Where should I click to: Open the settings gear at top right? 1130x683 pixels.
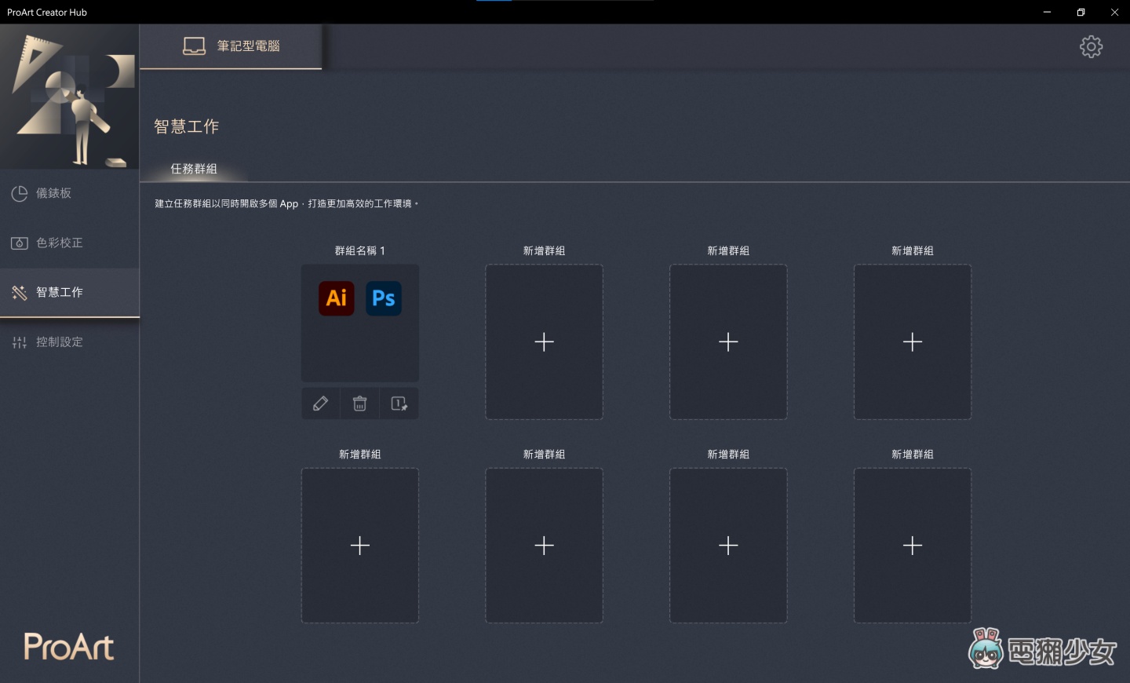pos(1091,46)
